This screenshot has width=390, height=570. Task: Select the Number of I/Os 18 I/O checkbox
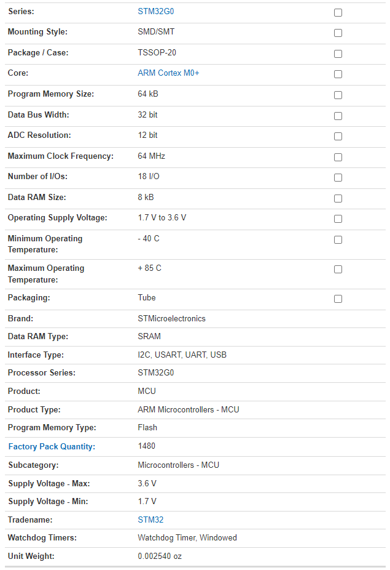click(338, 177)
